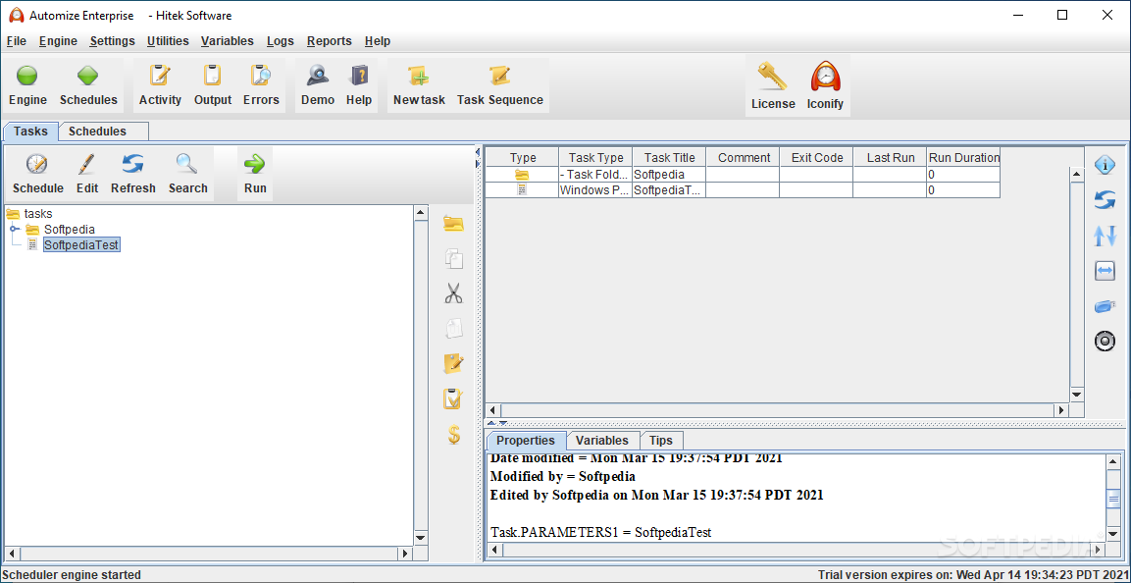Open the Variables menu in menu bar
Screen dimensions: 1131x583
click(x=228, y=41)
